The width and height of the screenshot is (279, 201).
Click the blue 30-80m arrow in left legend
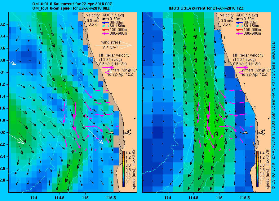pos(105,23)
